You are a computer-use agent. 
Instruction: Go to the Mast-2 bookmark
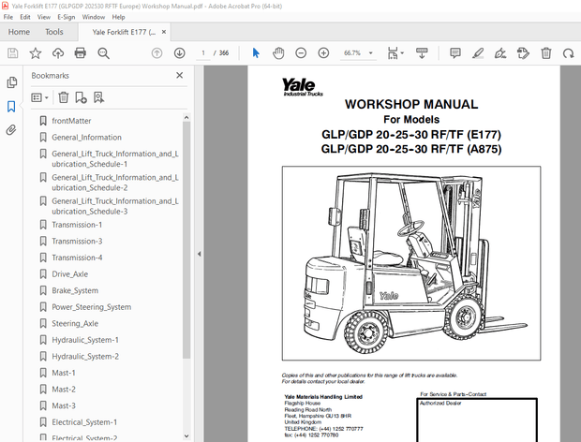click(64, 390)
